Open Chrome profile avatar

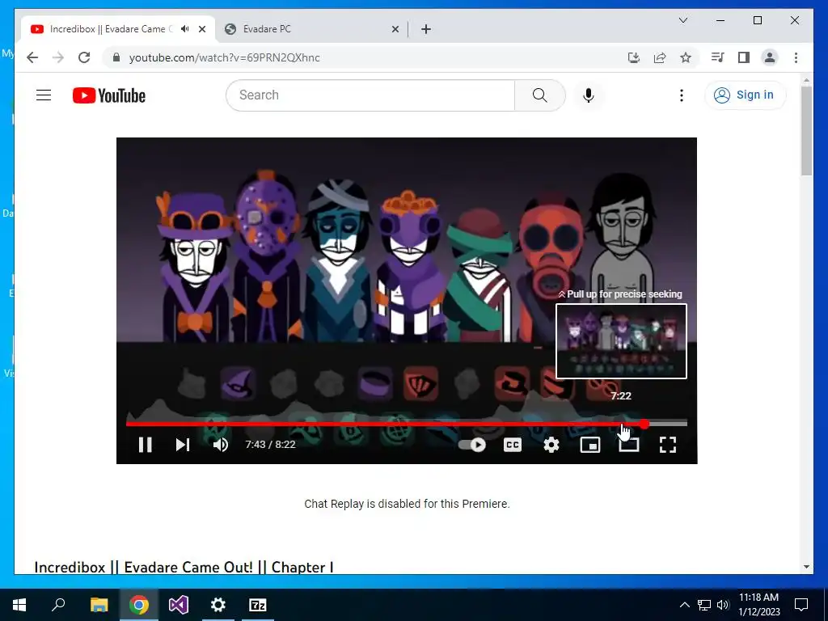tap(770, 57)
